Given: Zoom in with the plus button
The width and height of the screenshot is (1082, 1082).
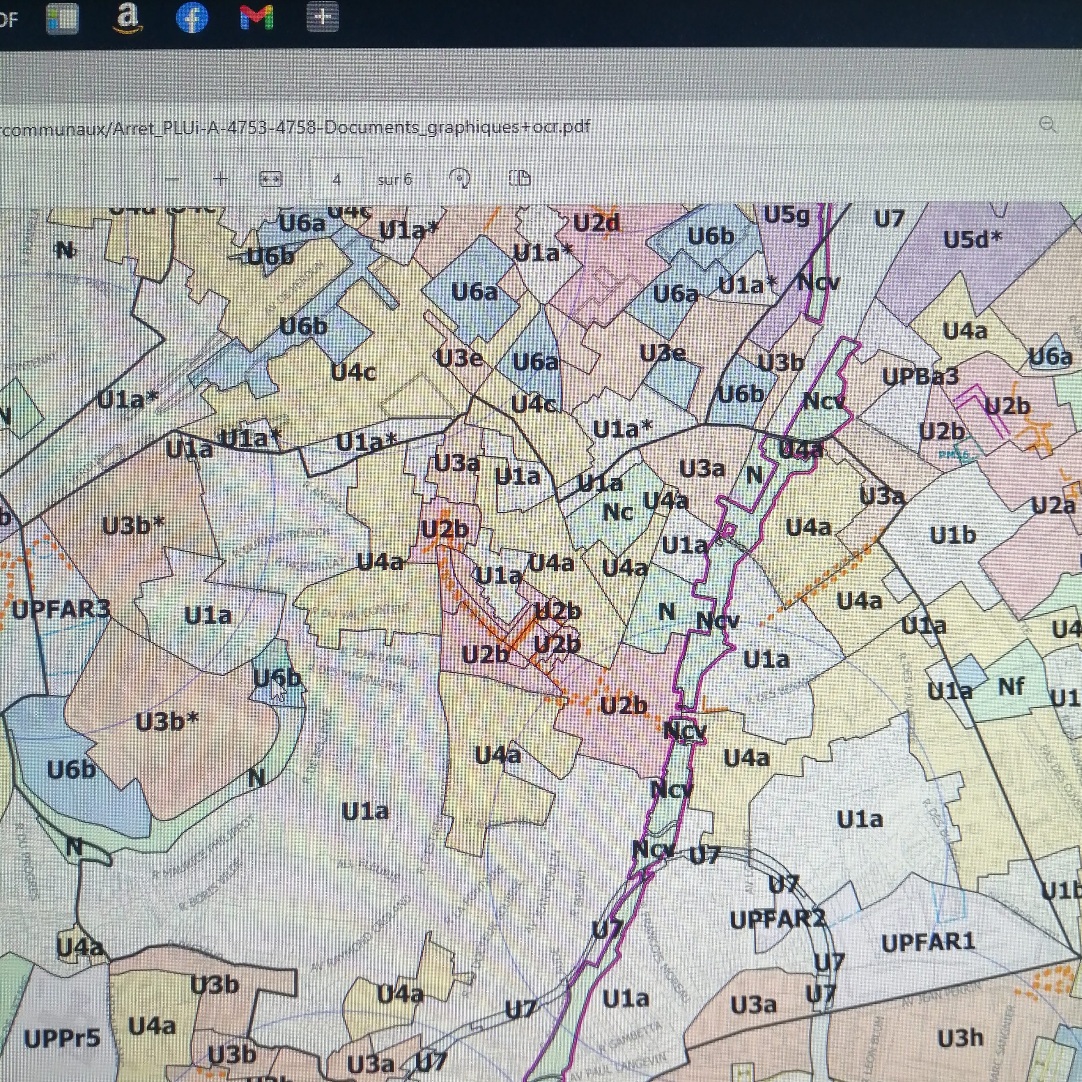Looking at the screenshot, I should pos(221,179).
